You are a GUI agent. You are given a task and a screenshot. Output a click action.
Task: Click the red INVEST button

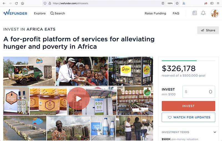point(188,106)
